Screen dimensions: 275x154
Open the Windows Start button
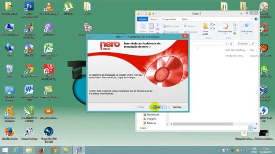tap(5, 150)
